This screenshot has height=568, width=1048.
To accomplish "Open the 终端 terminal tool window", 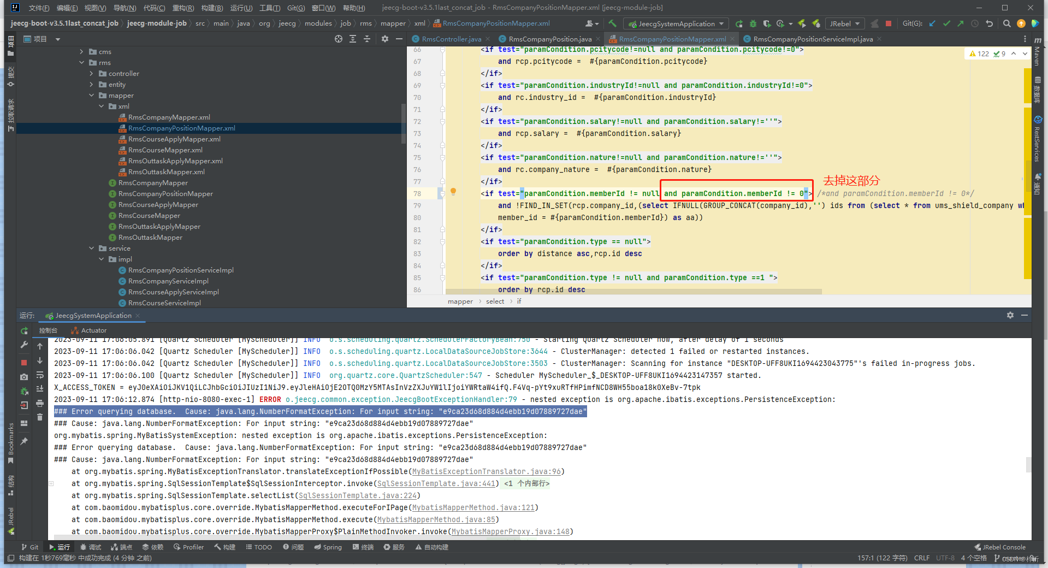I will click(363, 547).
